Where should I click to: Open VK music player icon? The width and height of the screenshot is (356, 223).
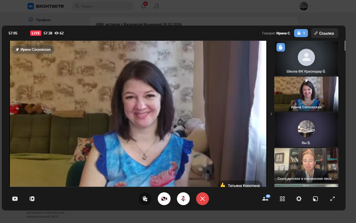click(x=156, y=6)
